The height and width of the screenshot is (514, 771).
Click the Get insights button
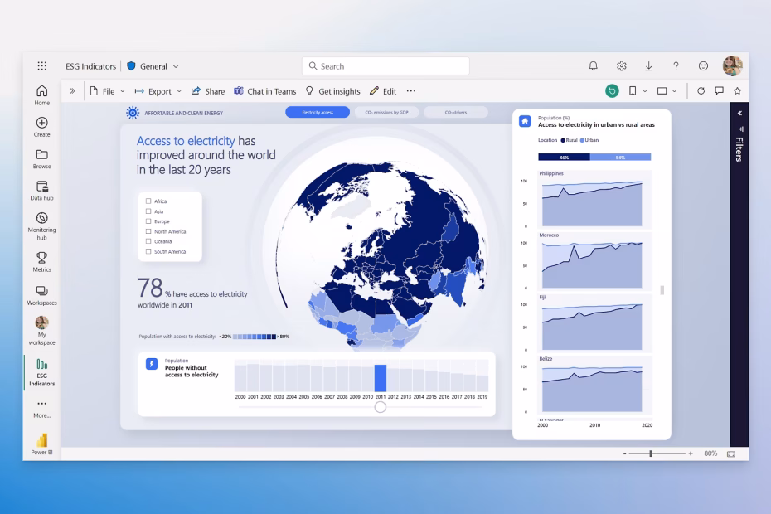point(333,91)
